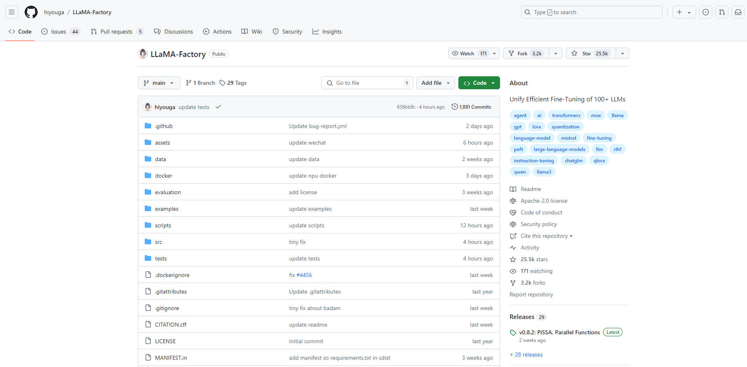This screenshot has height=367, width=747.
Task: View the 1,881 Commits history
Action: 471,107
